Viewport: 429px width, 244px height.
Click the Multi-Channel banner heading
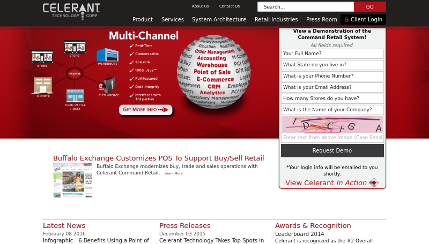(144, 36)
